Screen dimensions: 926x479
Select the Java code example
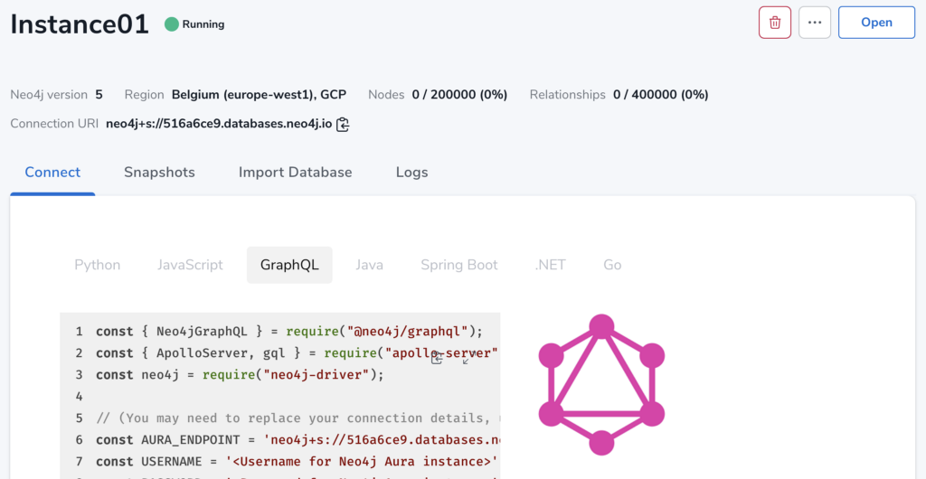(x=370, y=265)
